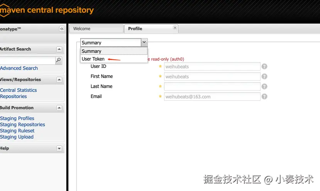320x191 pixels.
Task: Open Staging Repositories
Action: coord(22,125)
